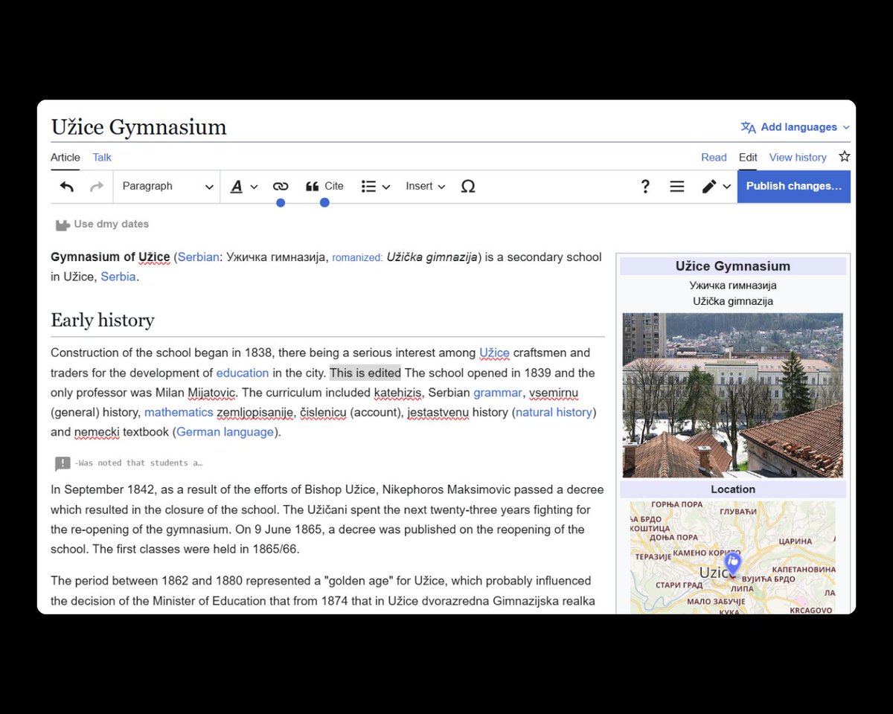Click the link chain icon
Image resolution: width=893 pixels, height=714 pixels.
(281, 187)
